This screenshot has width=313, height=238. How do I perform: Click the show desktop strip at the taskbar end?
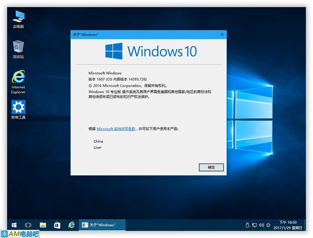click(x=305, y=225)
